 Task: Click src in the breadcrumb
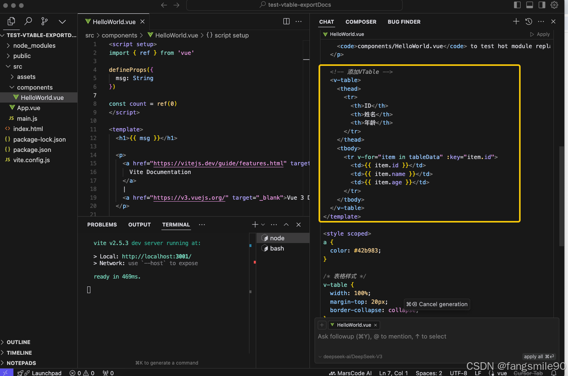(x=90, y=36)
